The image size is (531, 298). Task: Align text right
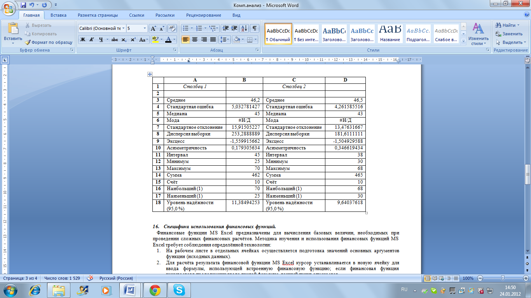[x=204, y=40]
